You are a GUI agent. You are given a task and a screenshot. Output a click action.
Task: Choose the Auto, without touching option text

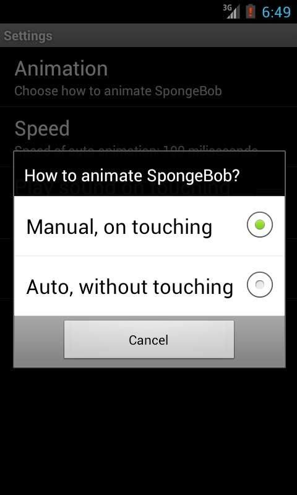(x=130, y=286)
